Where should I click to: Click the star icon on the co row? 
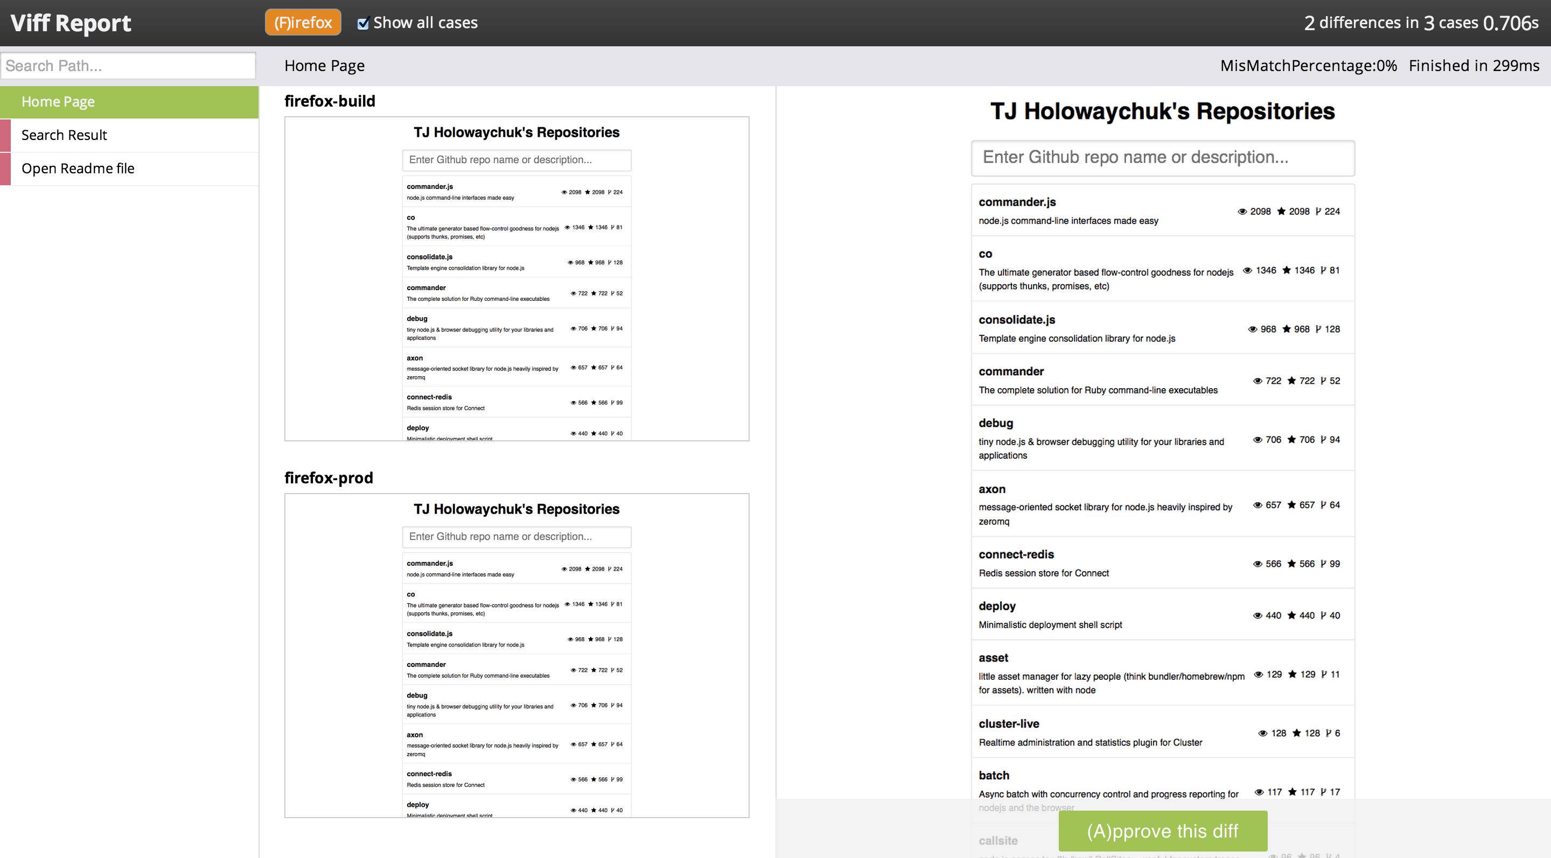[1287, 270]
